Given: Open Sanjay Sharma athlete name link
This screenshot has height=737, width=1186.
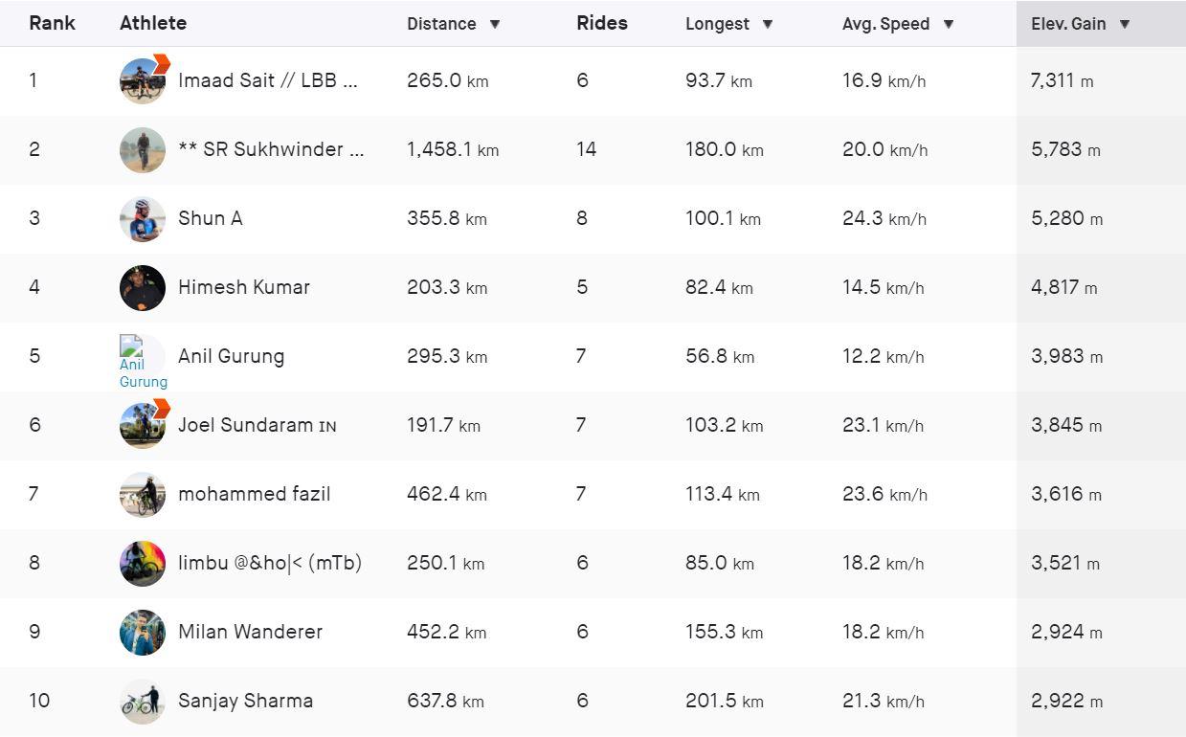Looking at the screenshot, I should (x=245, y=701).
